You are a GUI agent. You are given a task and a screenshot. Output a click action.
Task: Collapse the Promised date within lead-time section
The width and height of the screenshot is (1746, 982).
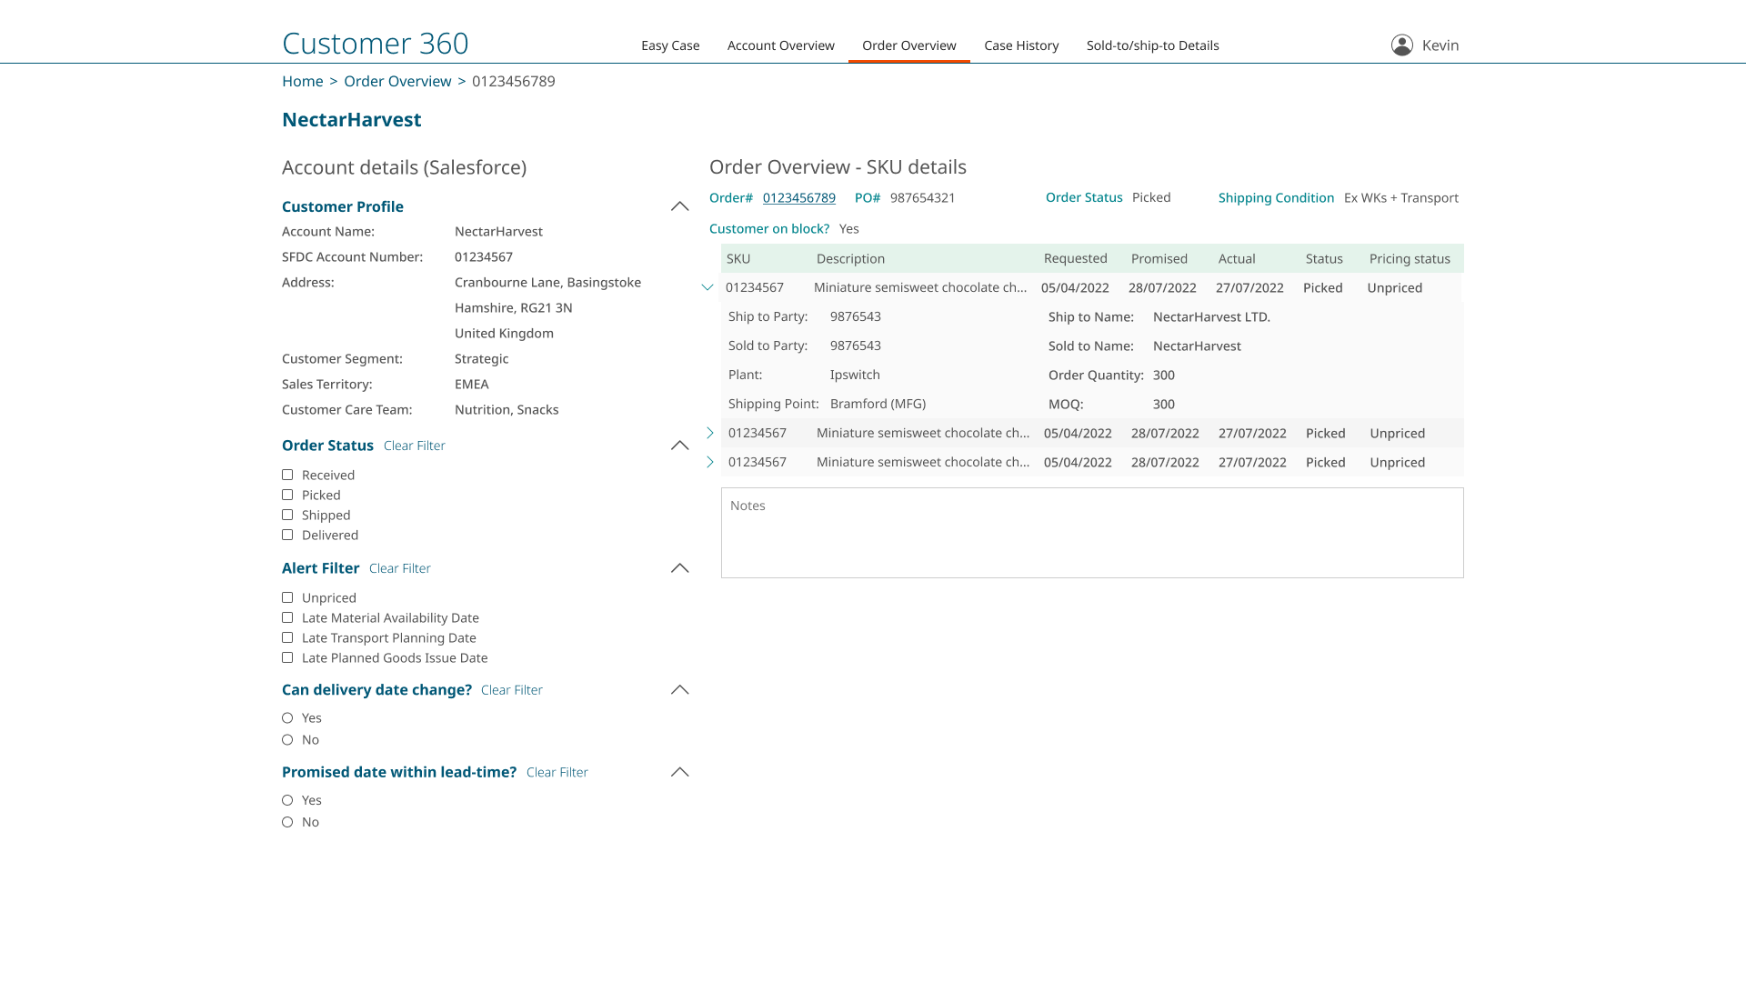(679, 771)
